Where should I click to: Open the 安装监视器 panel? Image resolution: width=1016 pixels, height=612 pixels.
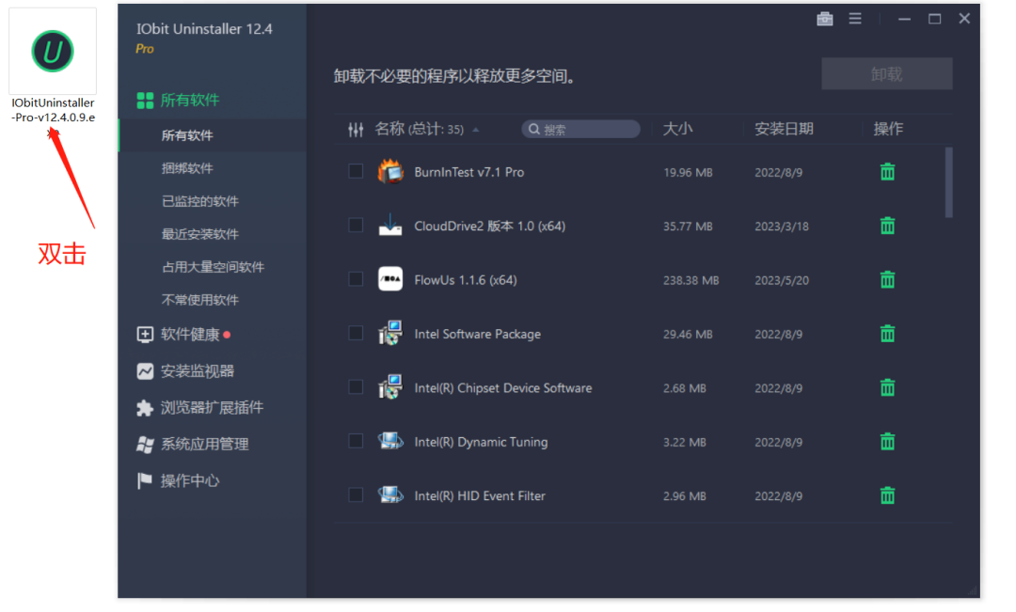tap(198, 370)
